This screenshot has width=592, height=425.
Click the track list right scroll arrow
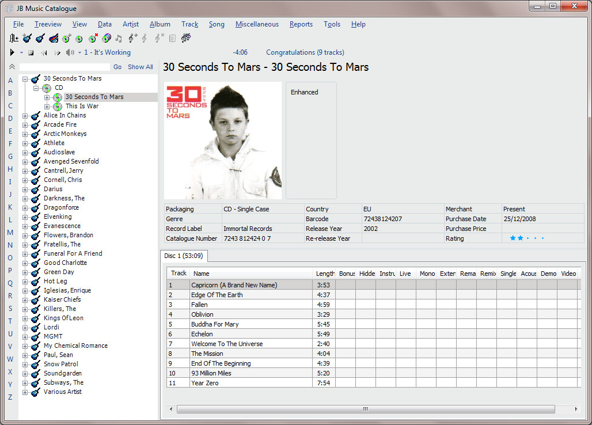(576, 409)
